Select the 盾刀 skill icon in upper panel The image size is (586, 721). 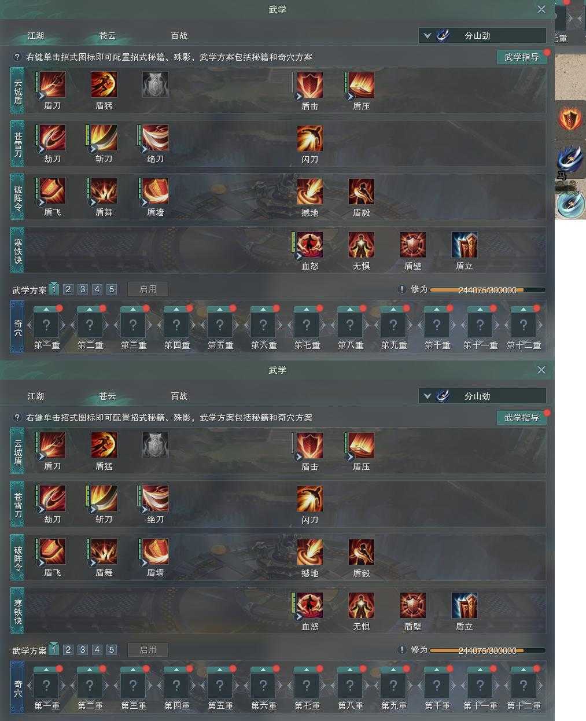click(x=52, y=84)
